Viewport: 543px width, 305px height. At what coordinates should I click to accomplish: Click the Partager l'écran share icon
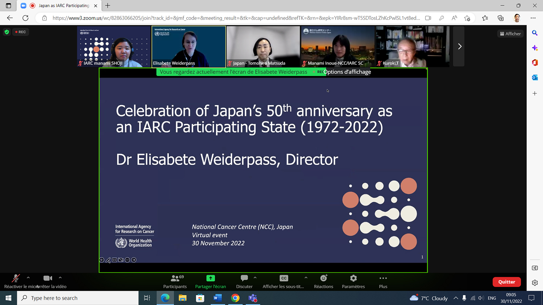210,279
